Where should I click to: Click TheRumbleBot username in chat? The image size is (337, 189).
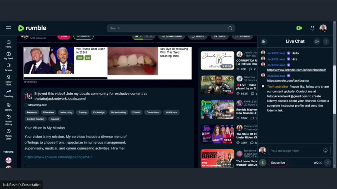(277, 87)
